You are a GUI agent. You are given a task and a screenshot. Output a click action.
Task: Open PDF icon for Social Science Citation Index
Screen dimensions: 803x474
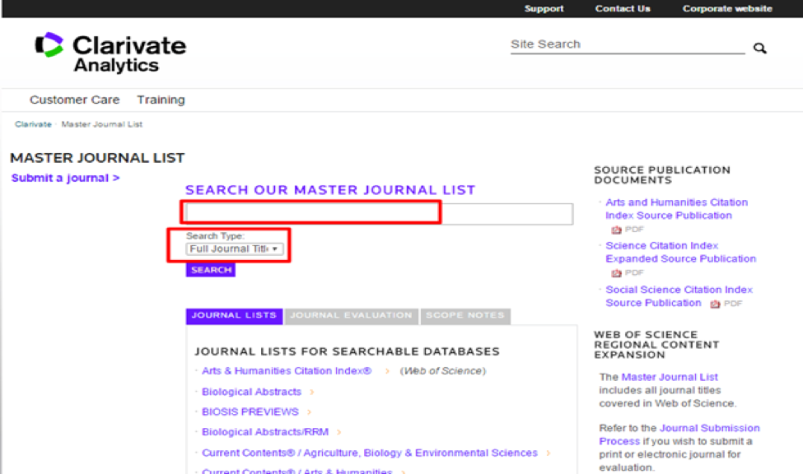[715, 304]
